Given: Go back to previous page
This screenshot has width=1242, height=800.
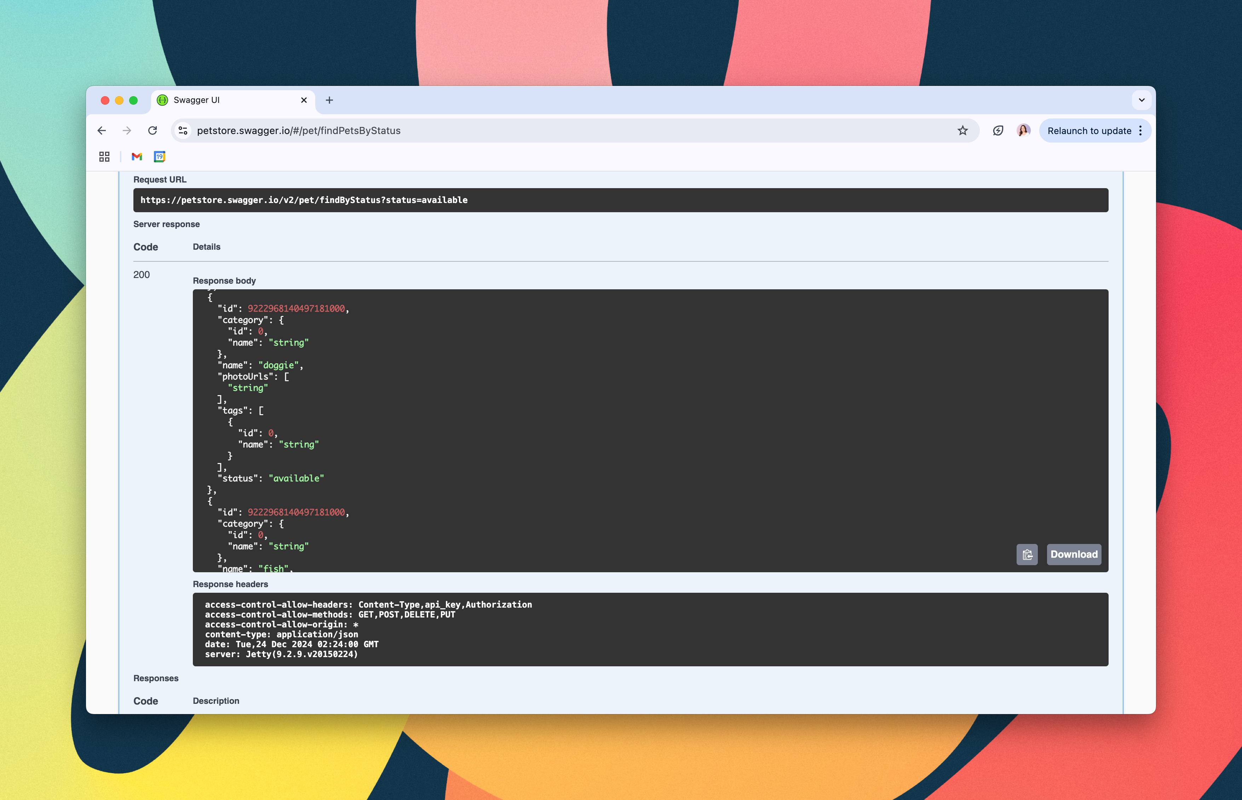Looking at the screenshot, I should [x=102, y=131].
